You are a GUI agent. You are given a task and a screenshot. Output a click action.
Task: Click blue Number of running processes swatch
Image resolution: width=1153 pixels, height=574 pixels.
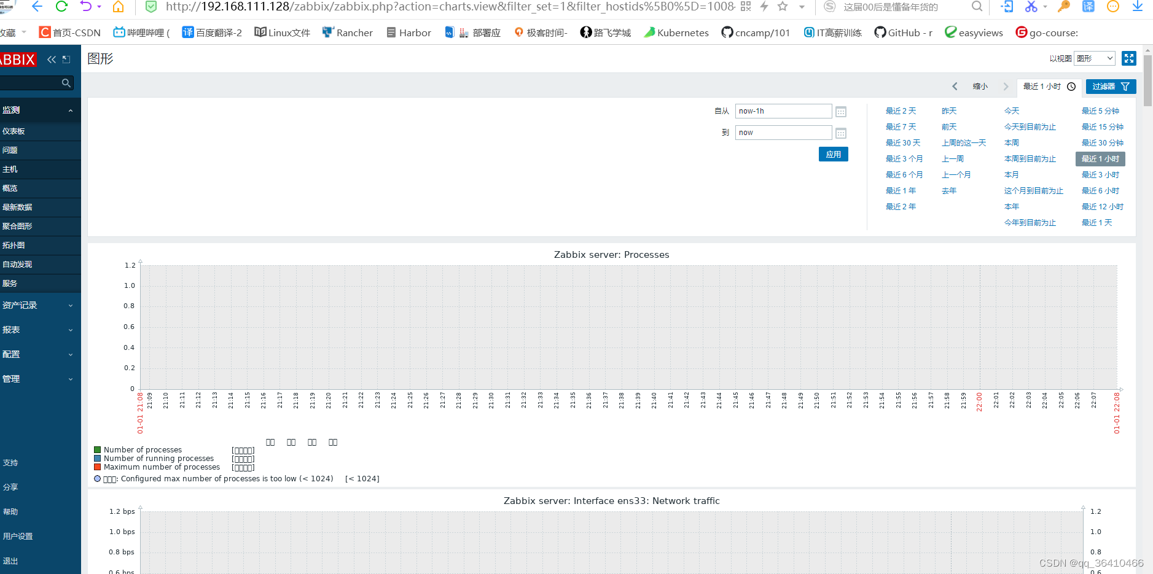point(97,459)
